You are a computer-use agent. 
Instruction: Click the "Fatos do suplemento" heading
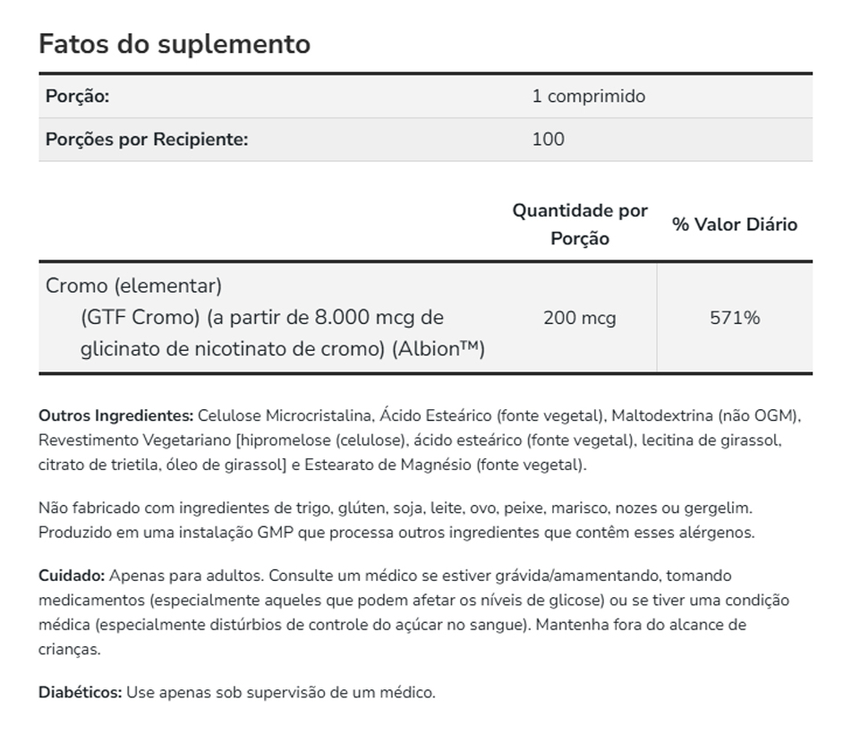(175, 44)
